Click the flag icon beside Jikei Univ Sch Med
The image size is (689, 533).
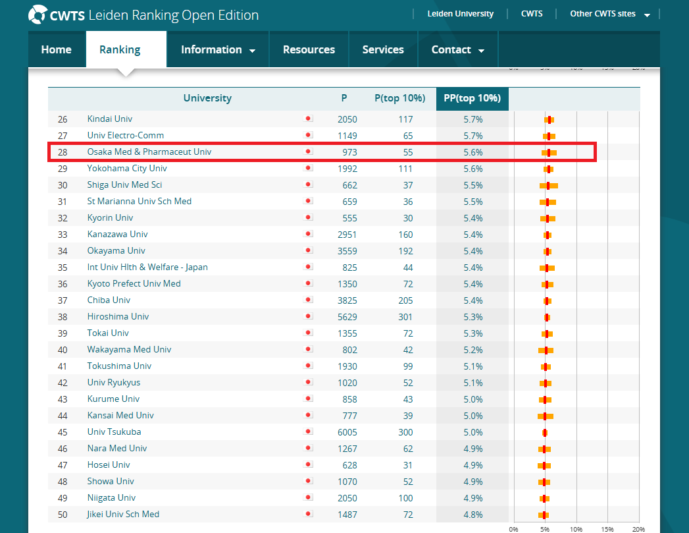click(x=308, y=515)
